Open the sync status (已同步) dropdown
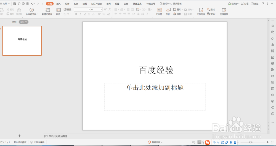The width and height of the screenshot is (276, 146). point(233,4)
